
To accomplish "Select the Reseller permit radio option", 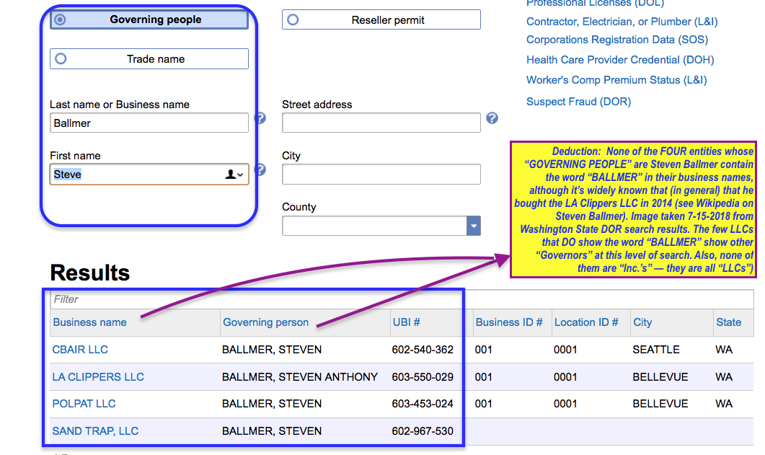I will click(293, 20).
